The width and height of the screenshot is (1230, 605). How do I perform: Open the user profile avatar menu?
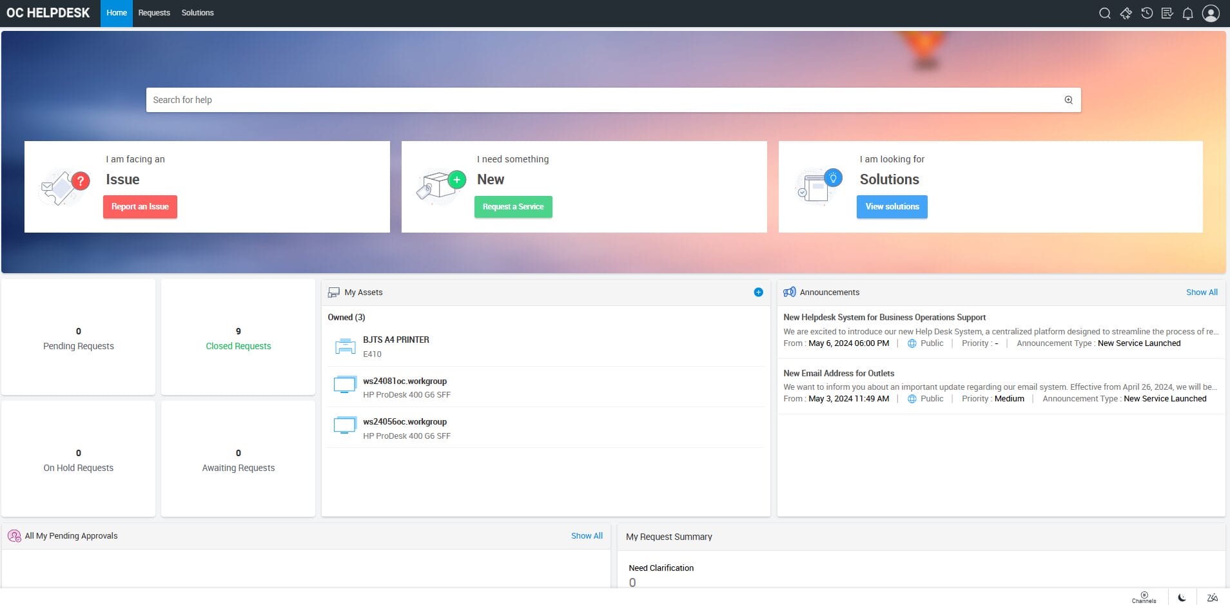coord(1211,14)
